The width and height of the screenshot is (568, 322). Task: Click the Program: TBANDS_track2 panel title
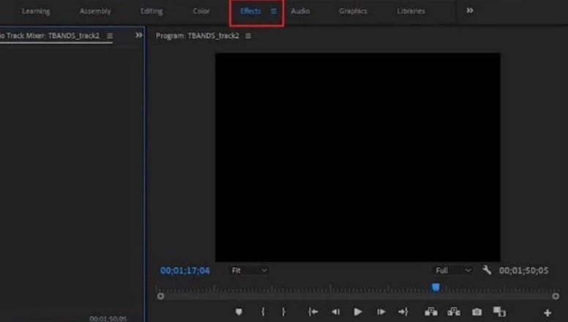[198, 36]
